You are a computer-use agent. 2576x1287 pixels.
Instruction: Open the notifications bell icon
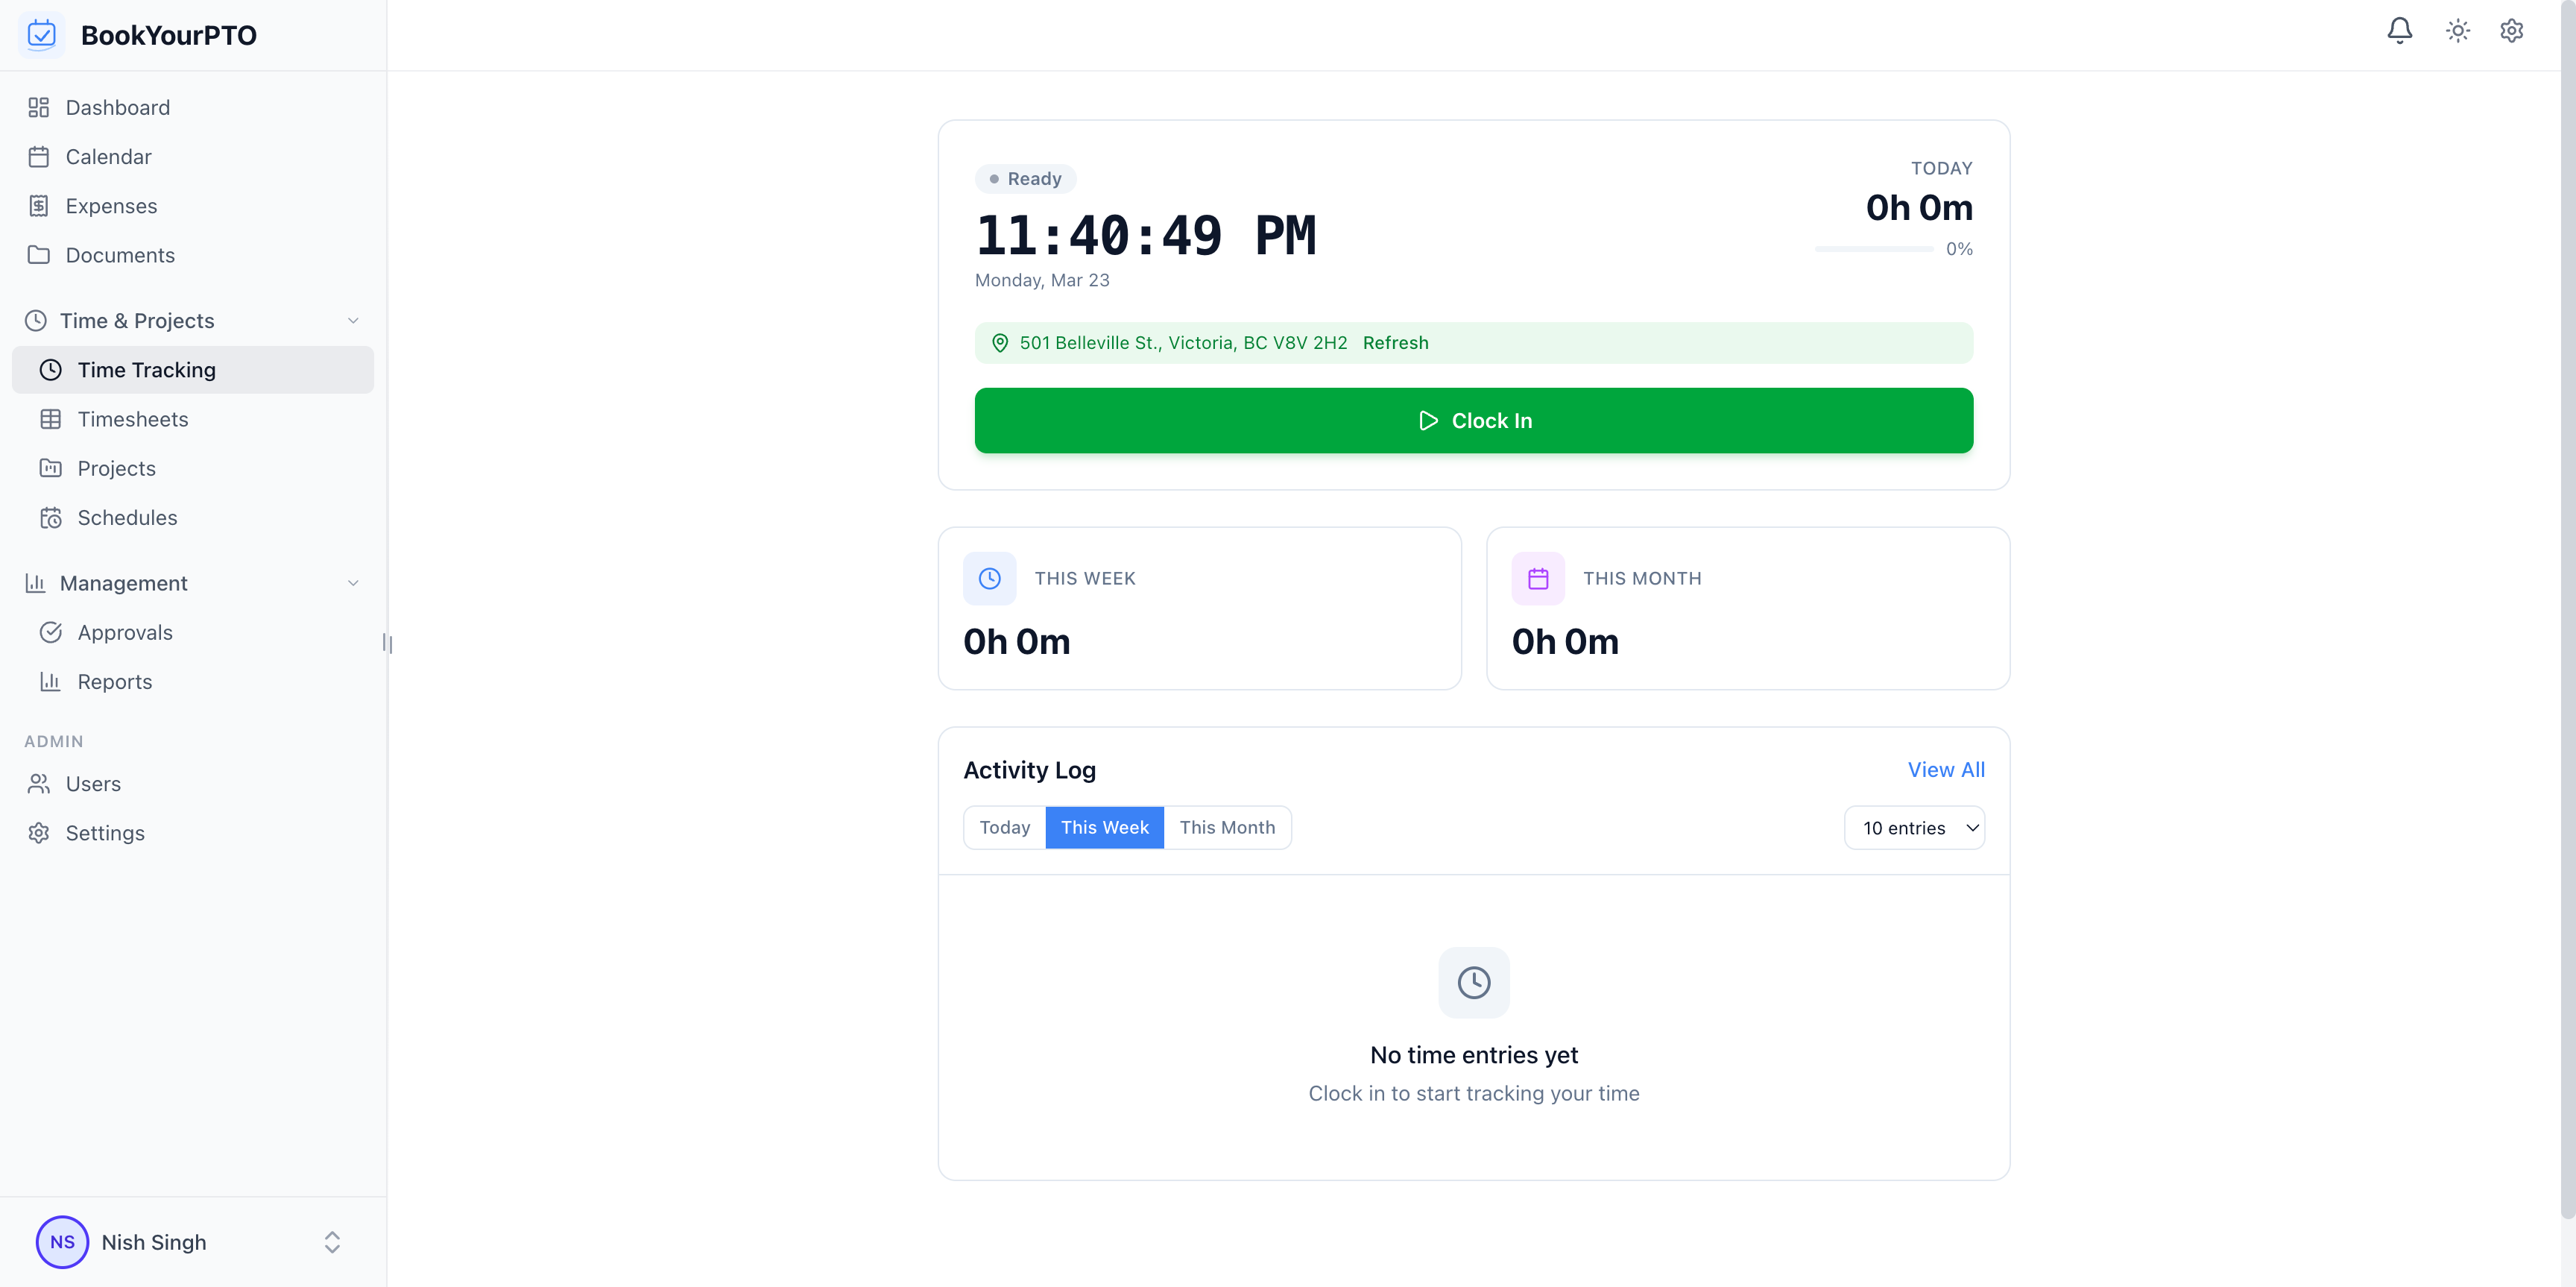point(2400,31)
